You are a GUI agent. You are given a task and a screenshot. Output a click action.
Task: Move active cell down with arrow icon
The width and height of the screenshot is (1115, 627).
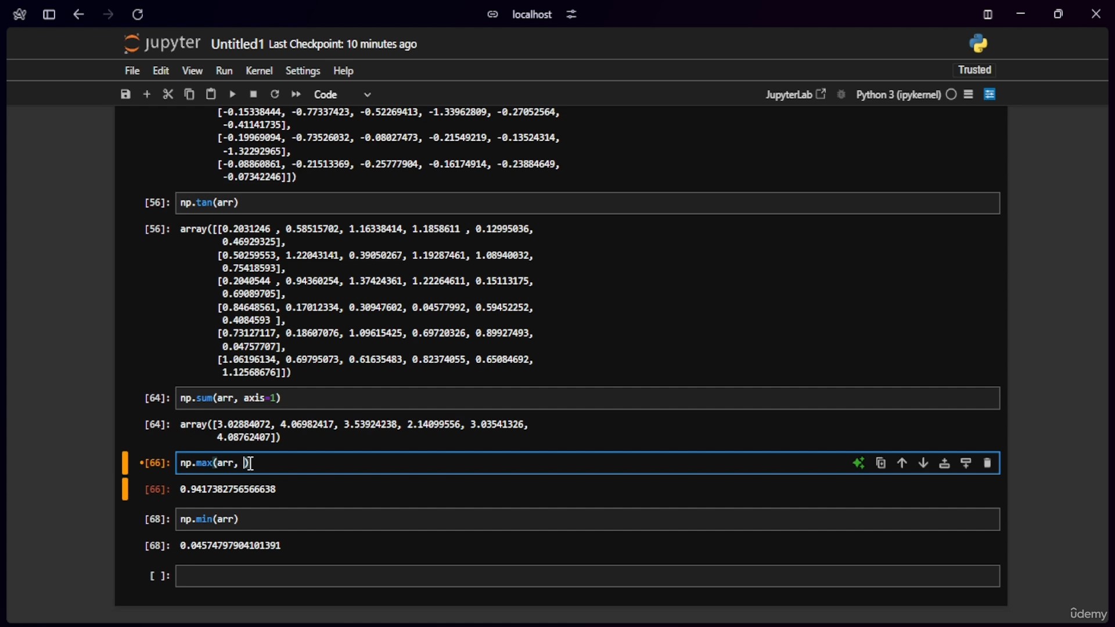pos(923,463)
